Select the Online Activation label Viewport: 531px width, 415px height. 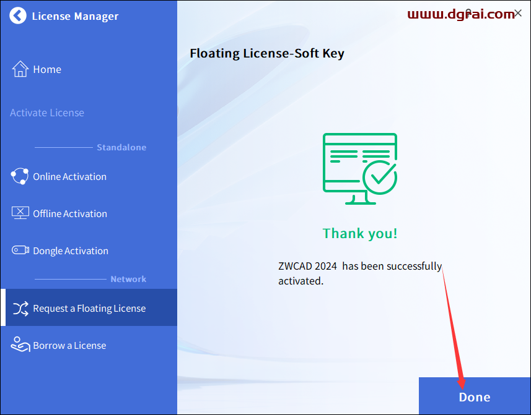pyautogui.click(x=69, y=177)
